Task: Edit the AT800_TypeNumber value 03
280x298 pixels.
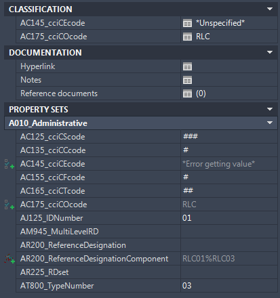Action: pyautogui.click(x=229, y=286)
